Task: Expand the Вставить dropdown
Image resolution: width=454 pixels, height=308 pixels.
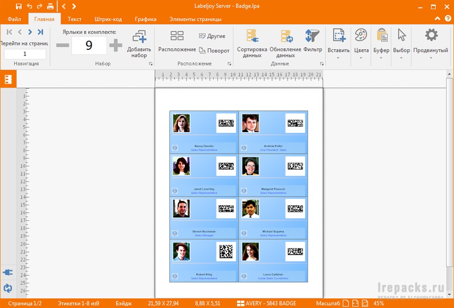Action: click(x=338, y=57)
